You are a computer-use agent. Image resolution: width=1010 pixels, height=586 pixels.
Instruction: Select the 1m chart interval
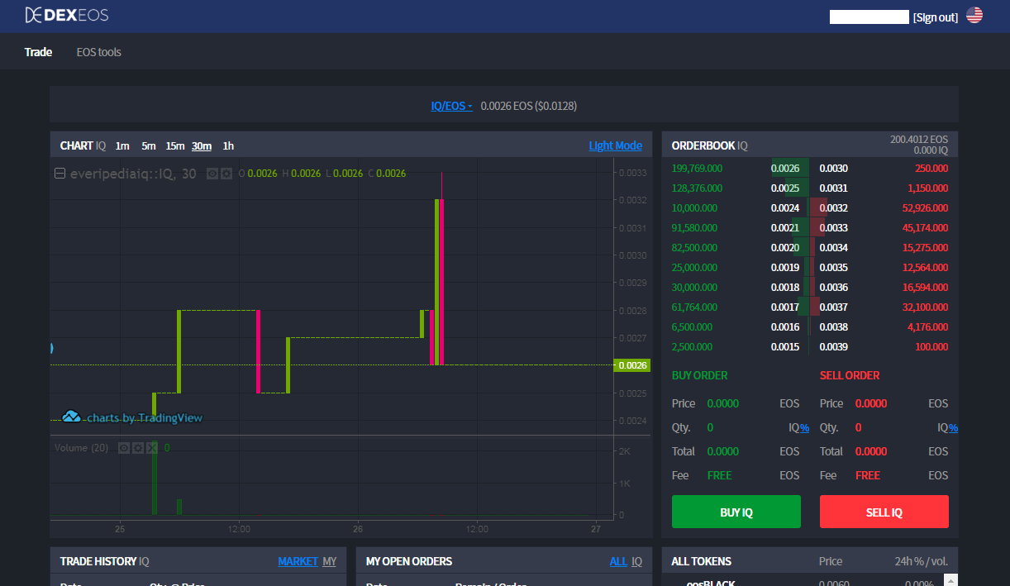[x=122, y=145]
